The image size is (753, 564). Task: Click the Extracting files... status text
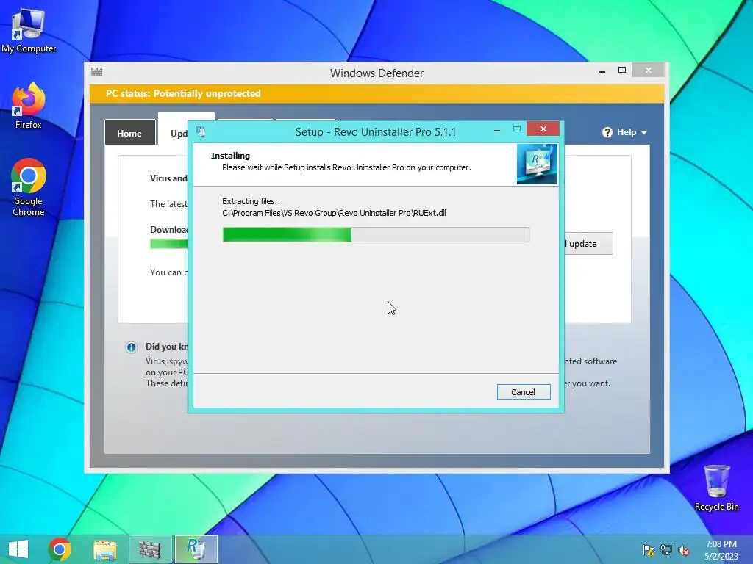(253, 201)
